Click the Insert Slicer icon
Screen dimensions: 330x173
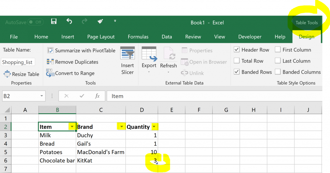click(127, 53)
